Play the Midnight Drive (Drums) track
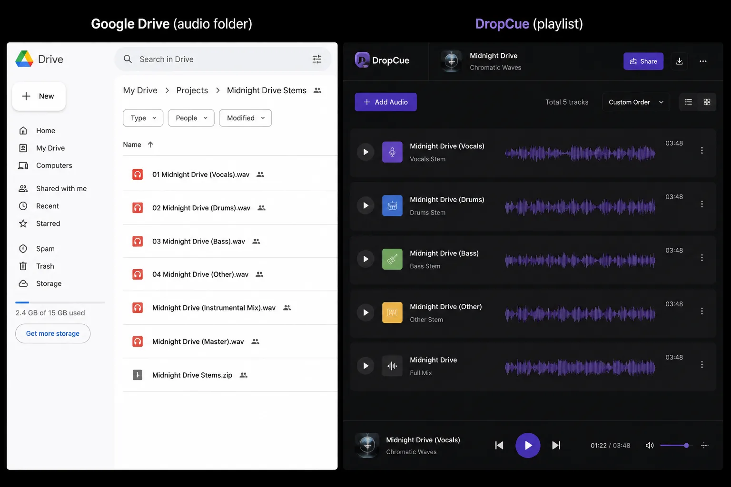The width and height of the screenshot is (731, 487). pyautogui.click(x=365, y=205)
